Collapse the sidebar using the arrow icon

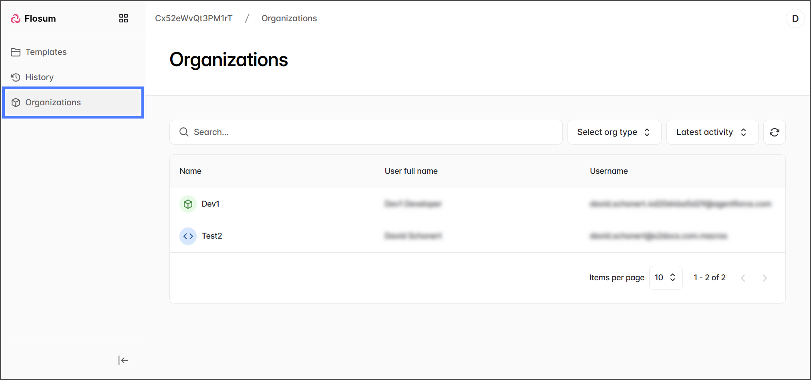(123, 360)
